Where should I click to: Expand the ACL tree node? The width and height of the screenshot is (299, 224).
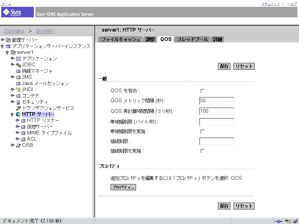pos(18,139)
